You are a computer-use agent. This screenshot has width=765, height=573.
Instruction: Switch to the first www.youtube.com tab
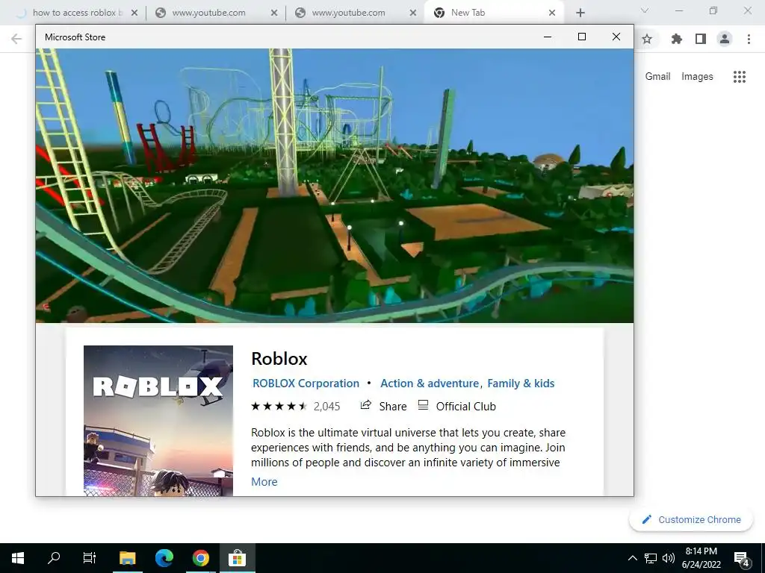click(208, 13)
